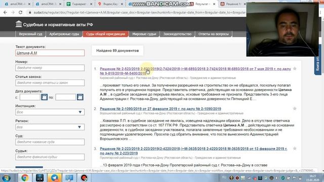Open Bandicam recorder taskbar icon

click(x=84, y=178)
